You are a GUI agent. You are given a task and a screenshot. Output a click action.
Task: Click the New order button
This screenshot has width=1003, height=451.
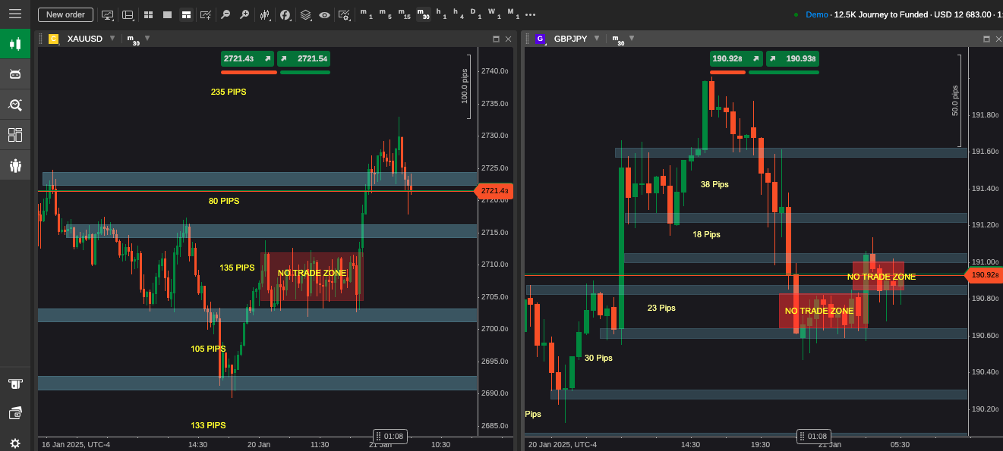(65, 14)
